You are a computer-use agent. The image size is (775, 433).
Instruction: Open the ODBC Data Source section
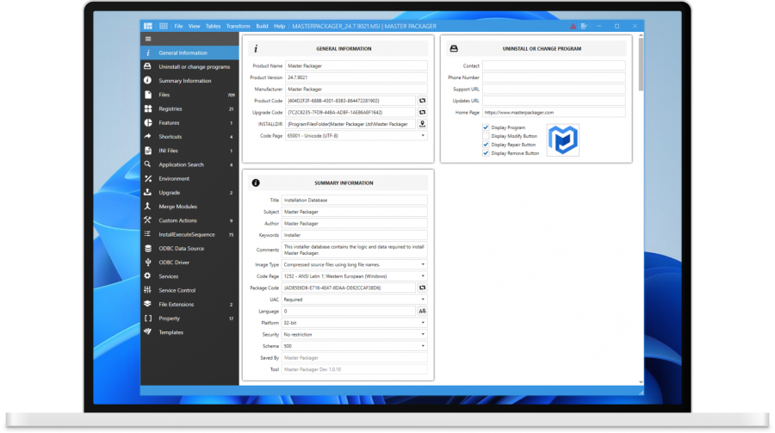point(189,249)
